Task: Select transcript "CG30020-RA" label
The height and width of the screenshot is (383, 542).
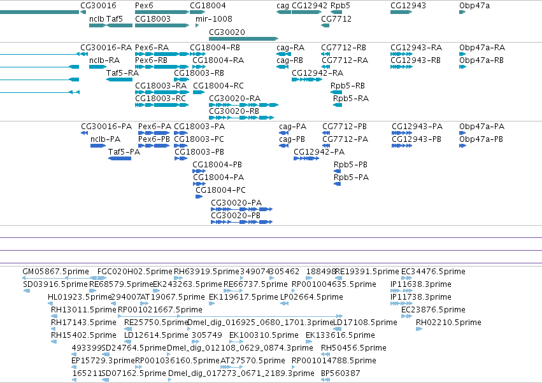Action: point(235,99)
